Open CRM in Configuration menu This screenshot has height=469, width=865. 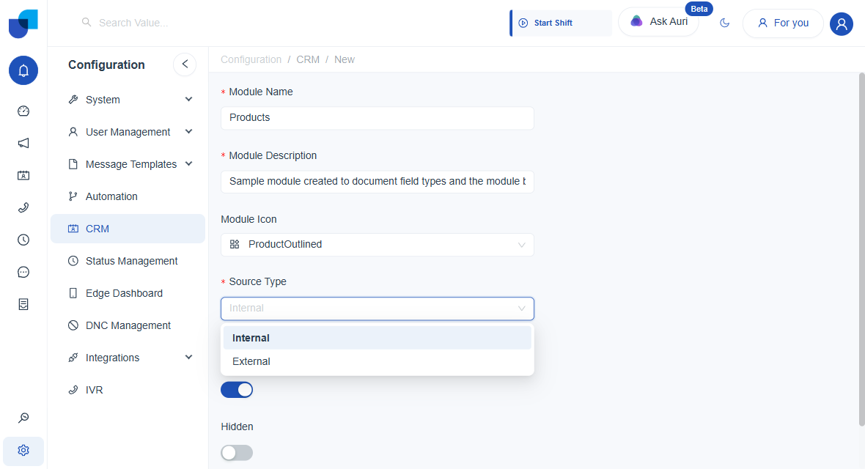[x=128, y=229]
